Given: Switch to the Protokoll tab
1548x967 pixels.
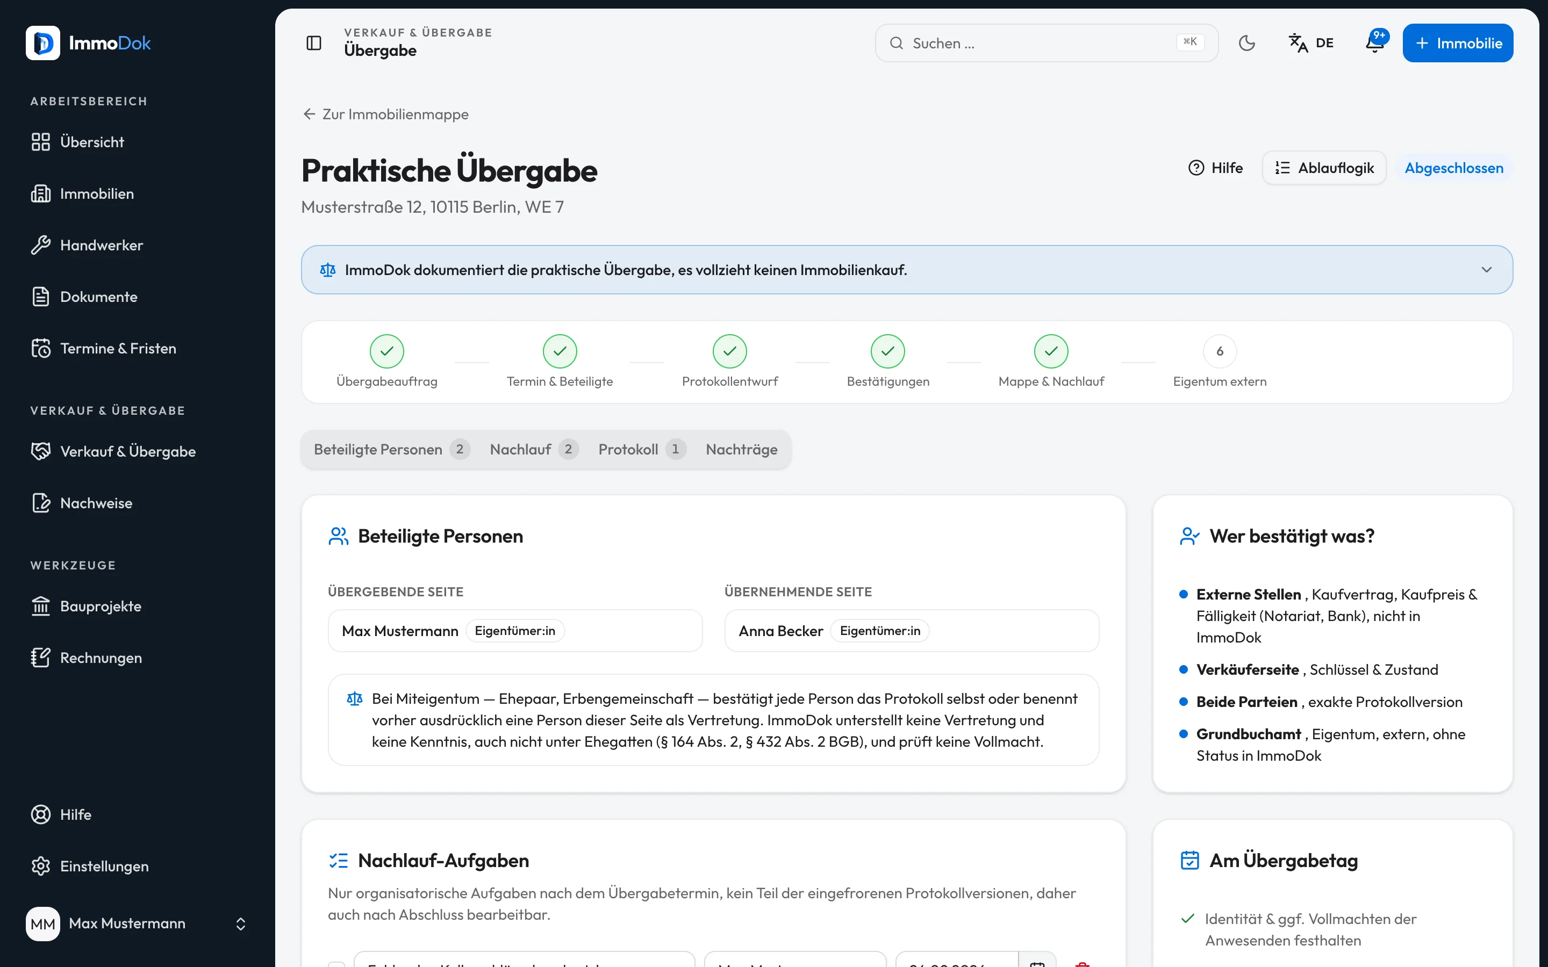Looking at the screenshot, I should (x=642, y=449).
